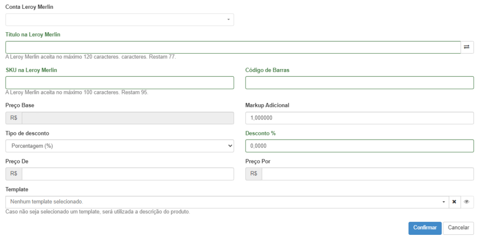Click the Preço De input field
This screenshot has width=479, height=239.
point(128,174)
